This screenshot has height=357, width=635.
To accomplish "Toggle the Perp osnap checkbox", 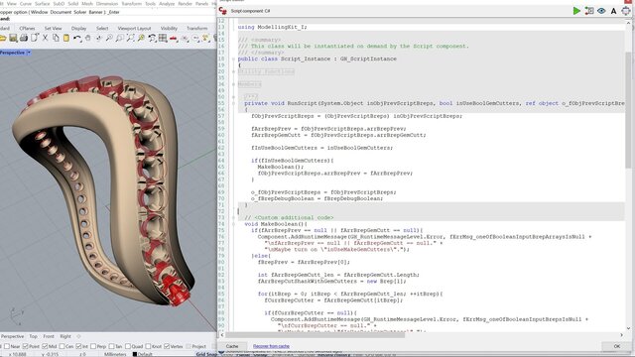I will [93, 346].
